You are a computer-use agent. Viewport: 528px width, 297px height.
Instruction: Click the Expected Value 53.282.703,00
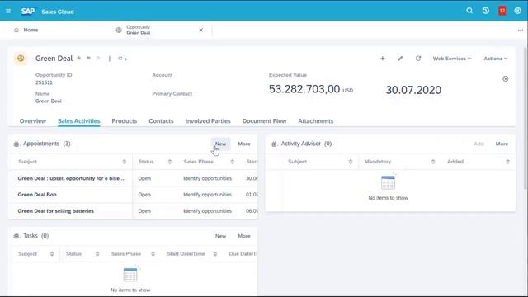coord(304,89)
